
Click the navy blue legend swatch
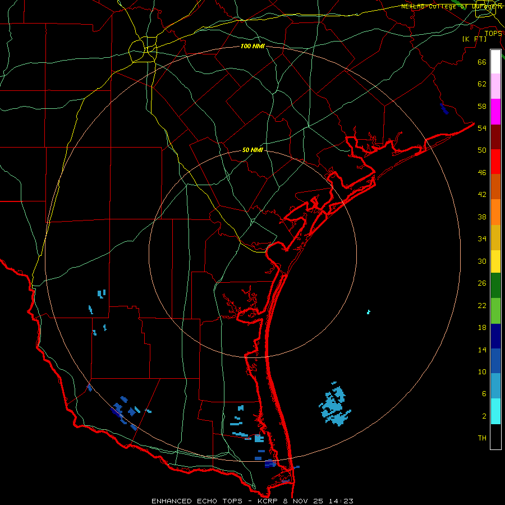[x=495, y=336]
